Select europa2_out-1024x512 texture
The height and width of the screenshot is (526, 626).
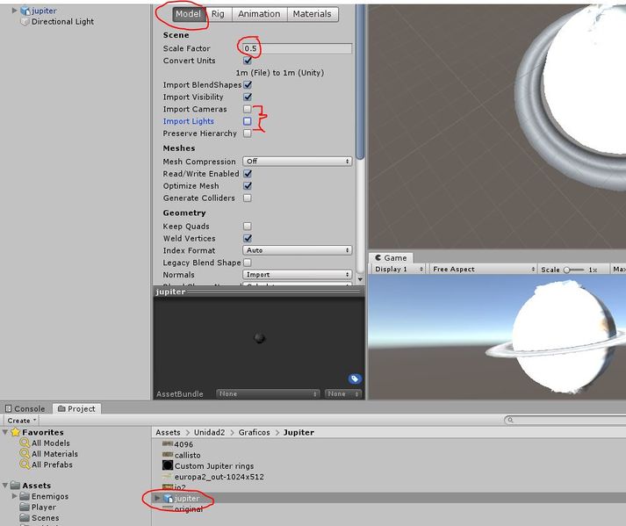pyautogui.click(x=212, y=477)
